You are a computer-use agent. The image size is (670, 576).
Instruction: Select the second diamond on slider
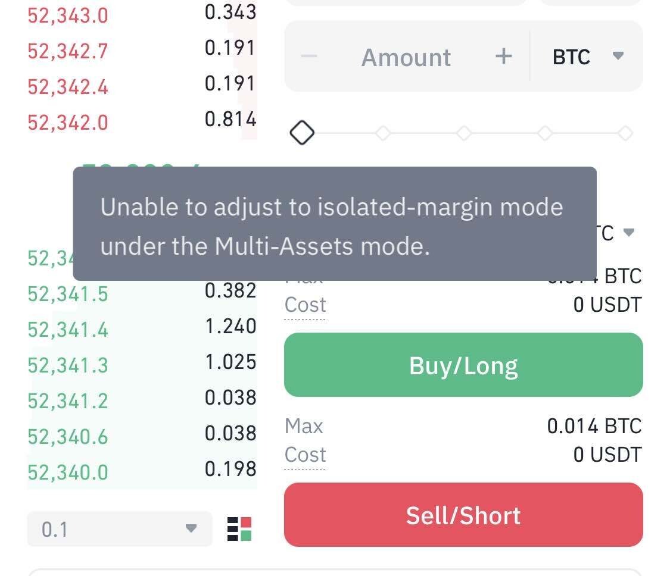coord(383,133)
